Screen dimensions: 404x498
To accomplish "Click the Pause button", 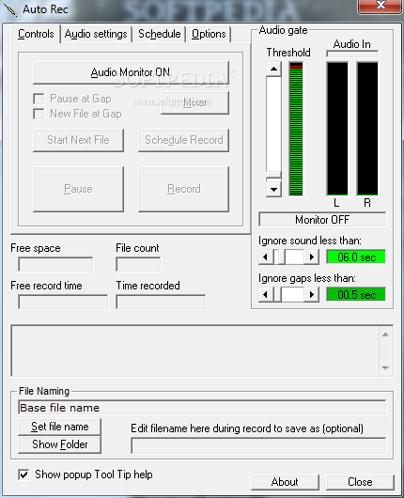I will (78, 189).
